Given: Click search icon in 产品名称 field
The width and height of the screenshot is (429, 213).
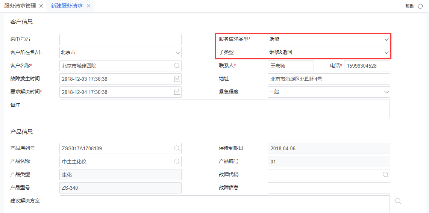Looking at the screenshot, I should coord(177,162).
